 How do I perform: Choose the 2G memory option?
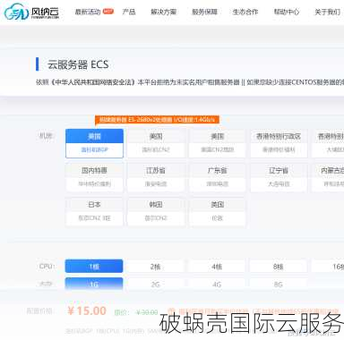[156, 284]
